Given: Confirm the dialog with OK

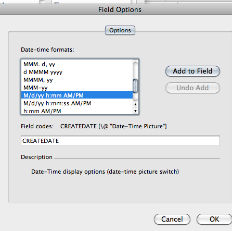Looking at the screenshot, I should 214,220.
